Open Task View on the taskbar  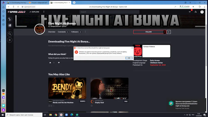coord(45,115)
